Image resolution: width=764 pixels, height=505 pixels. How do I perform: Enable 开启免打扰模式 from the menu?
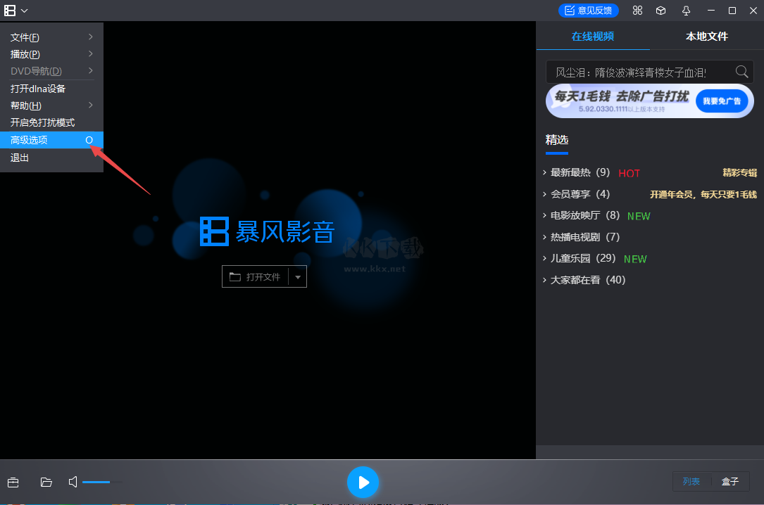[51, 122]
